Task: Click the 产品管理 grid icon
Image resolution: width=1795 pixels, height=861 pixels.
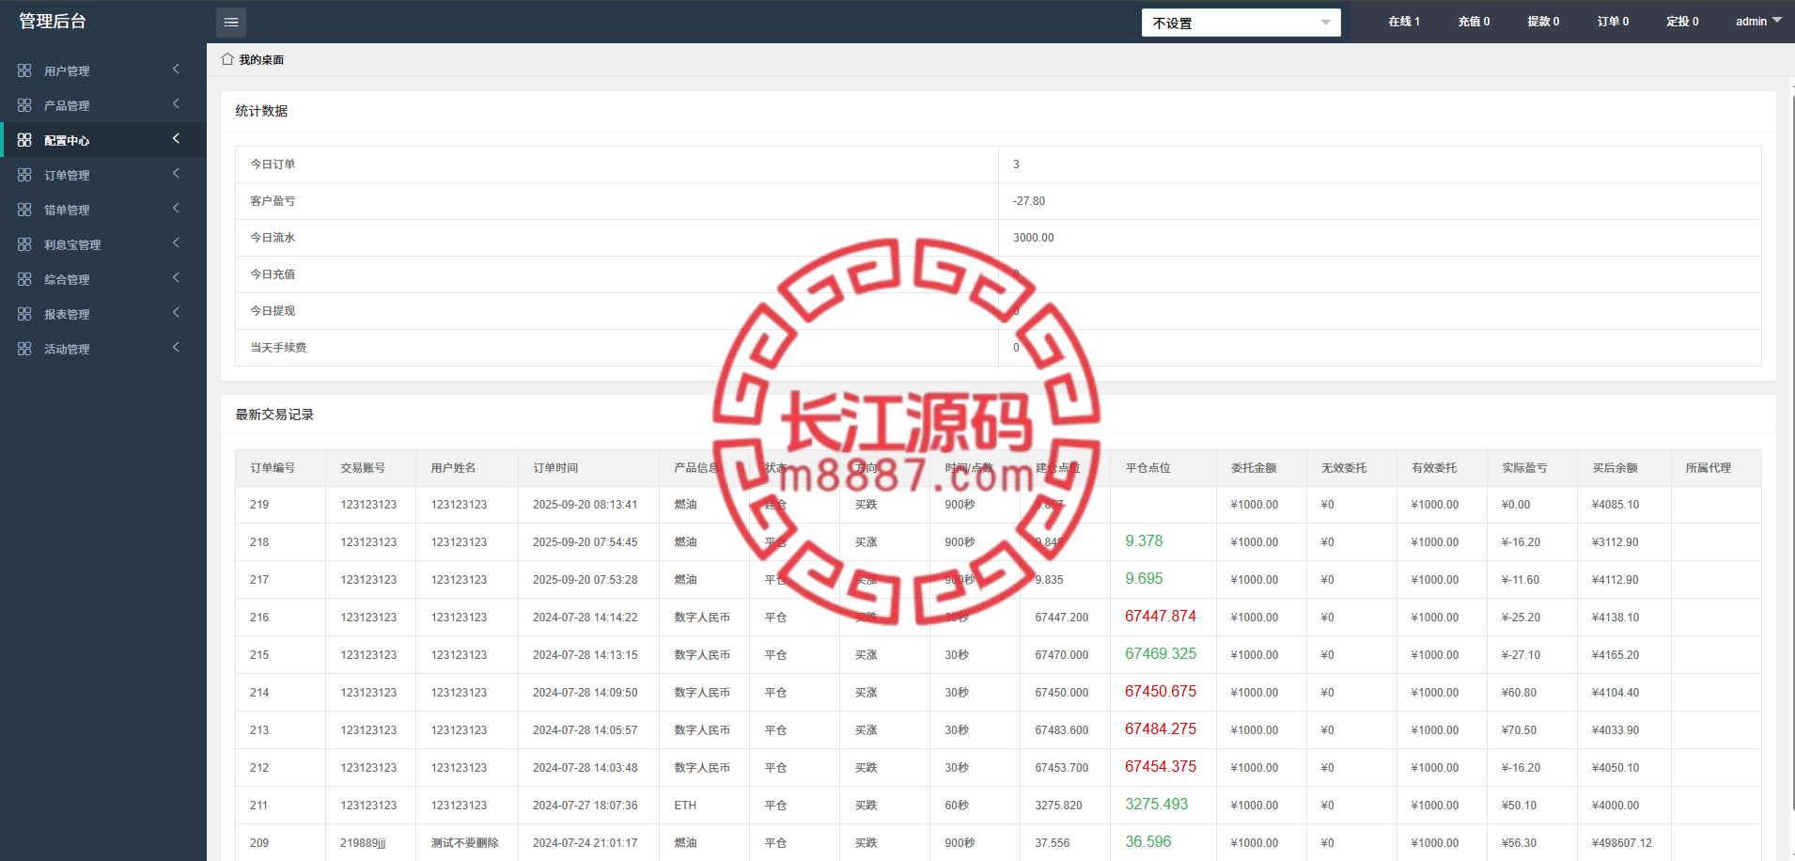Action: [x=24, y=105]
